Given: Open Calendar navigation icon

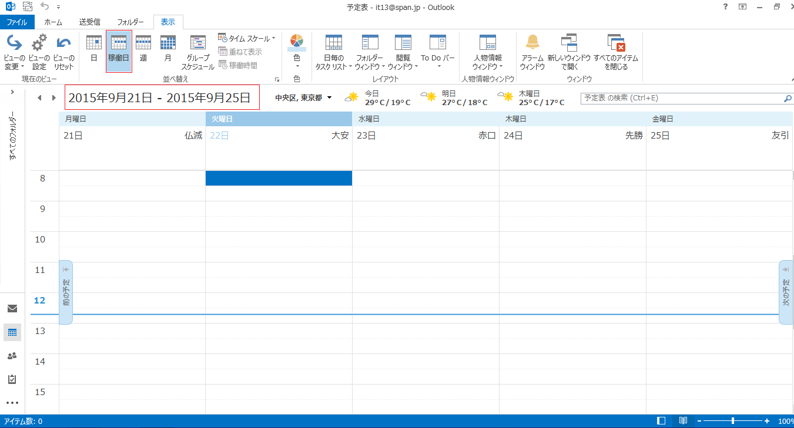Looking at the screenshot, I should [12, 332].
